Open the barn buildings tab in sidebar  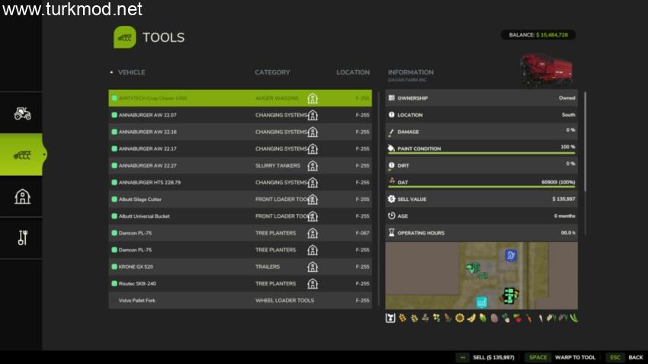tap(22, 196)
